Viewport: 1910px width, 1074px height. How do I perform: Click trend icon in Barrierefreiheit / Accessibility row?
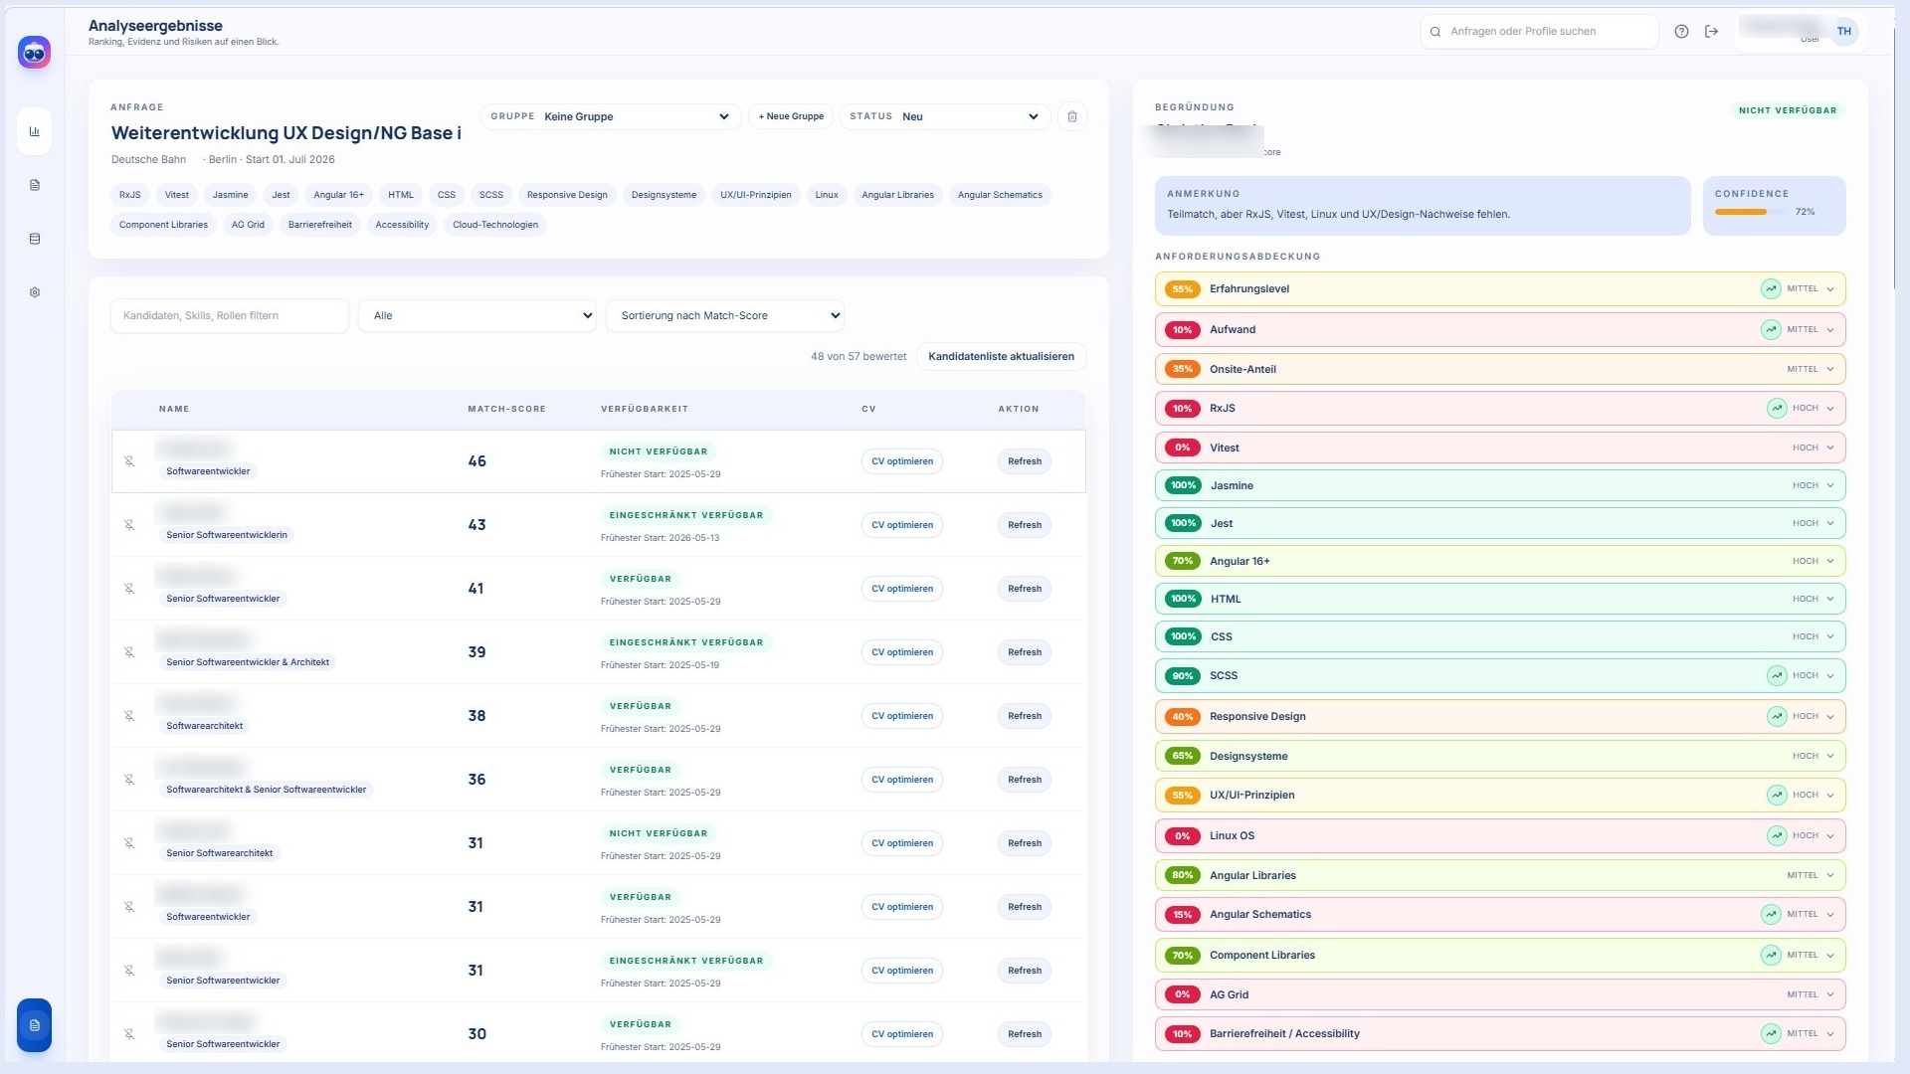pos(1771,1033)
